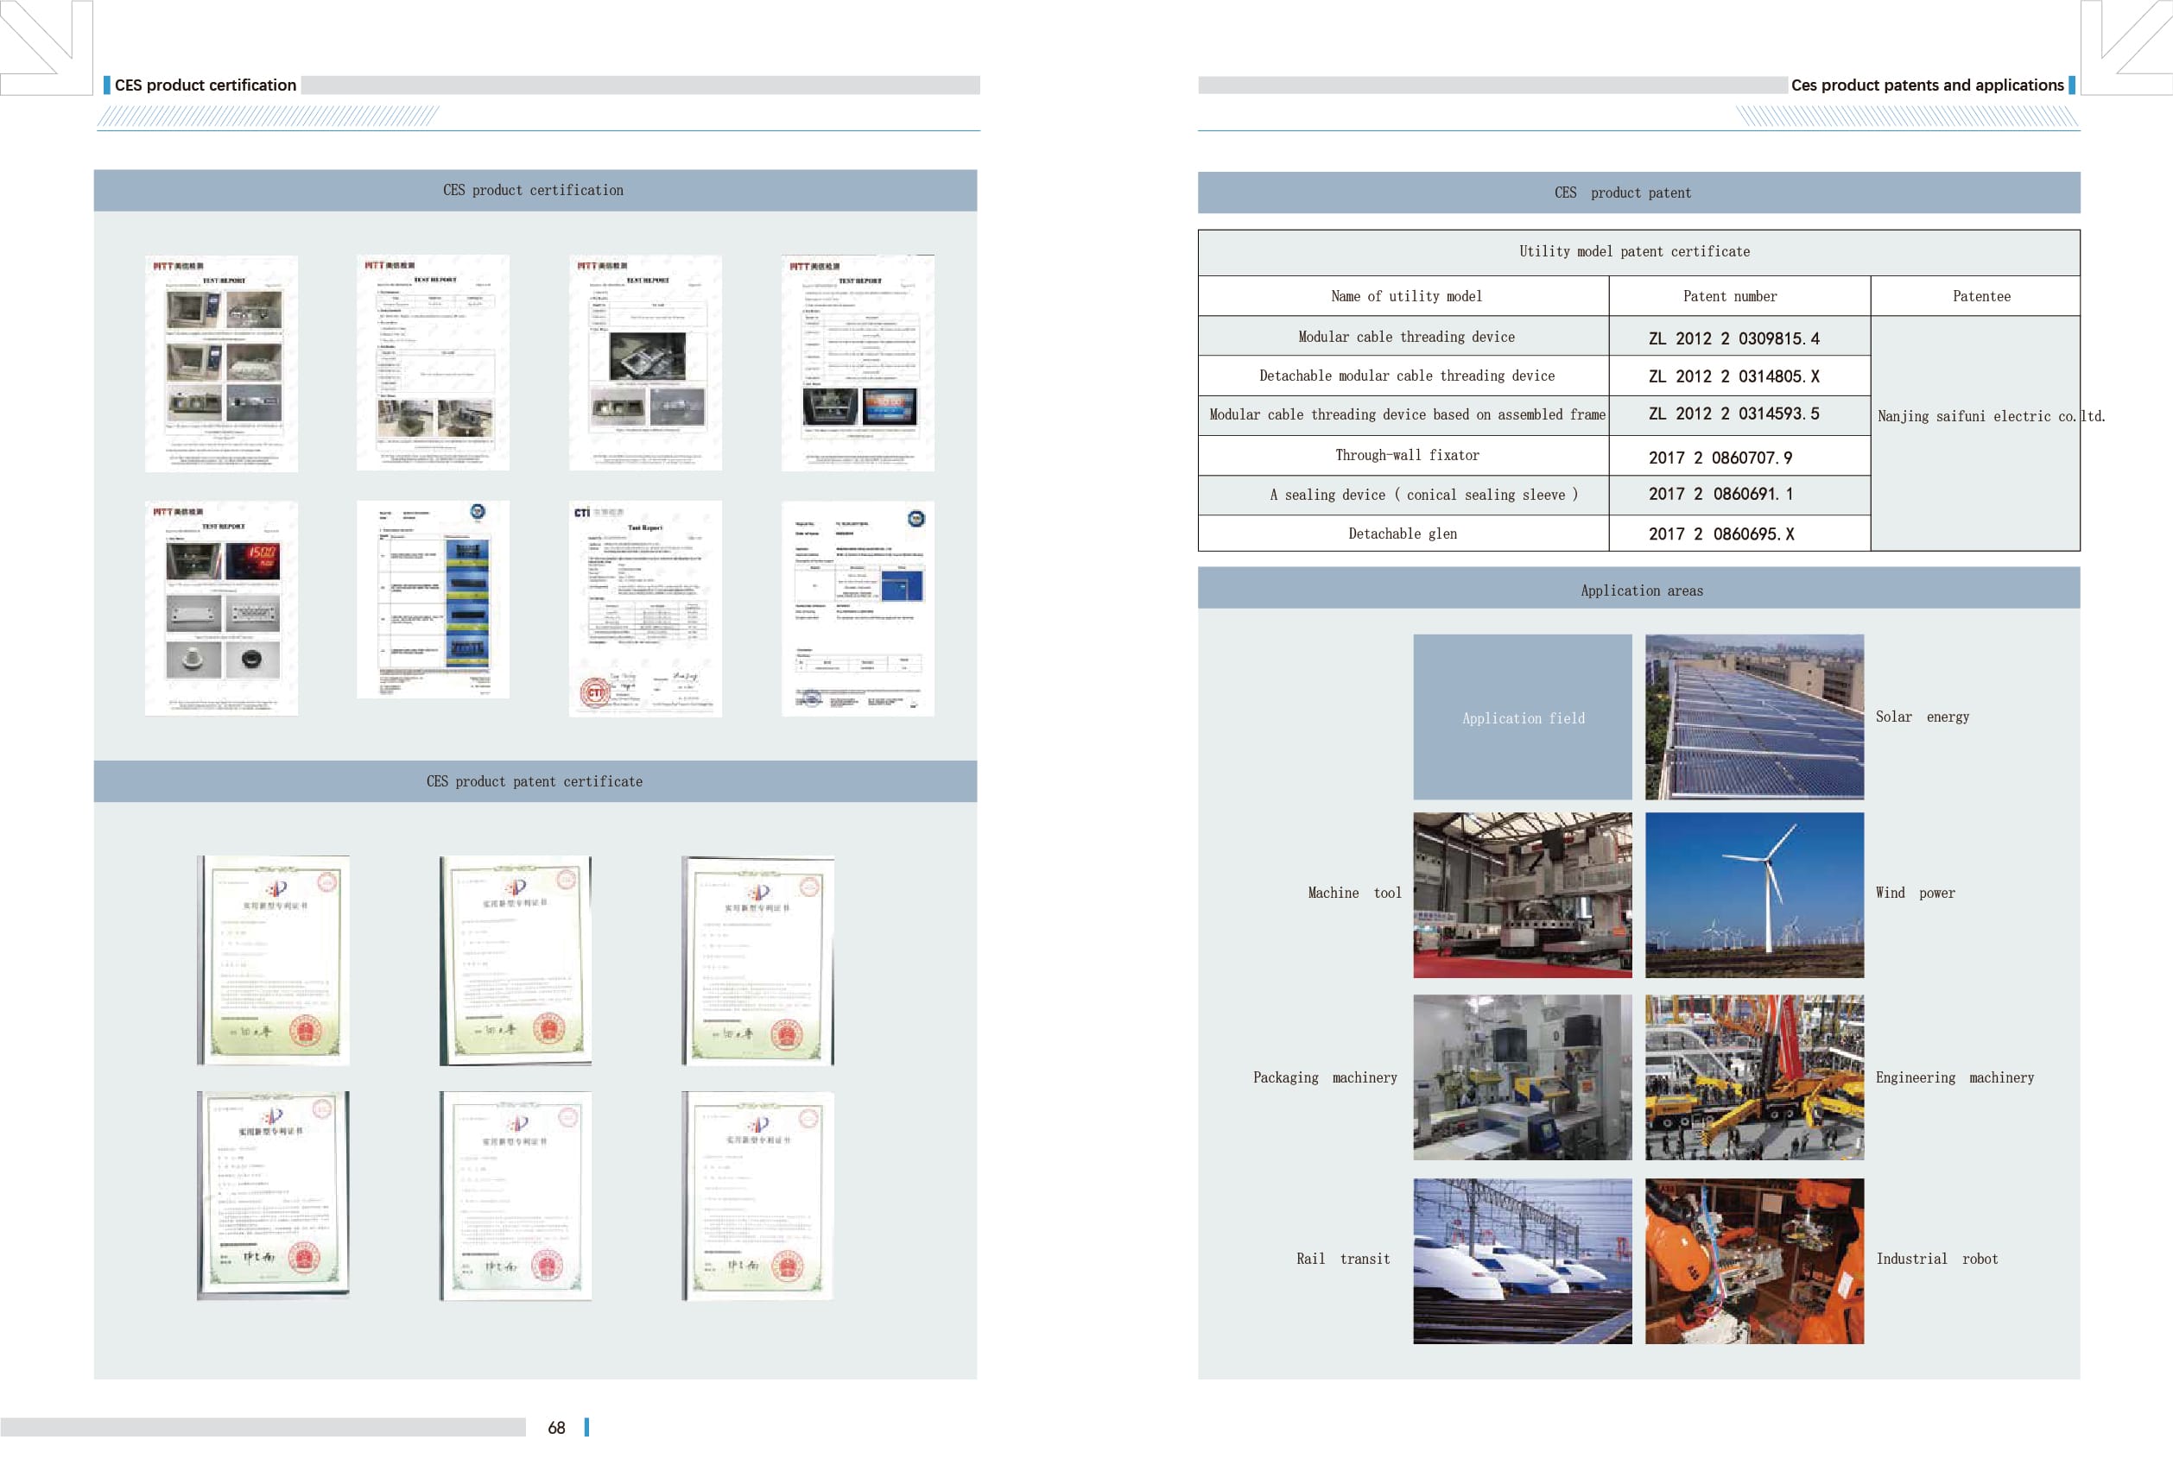Click the Ces product patents and applications heading
Image resolution: width=2173 pixels, height=1484 pixels.
tap(1926, 85)
